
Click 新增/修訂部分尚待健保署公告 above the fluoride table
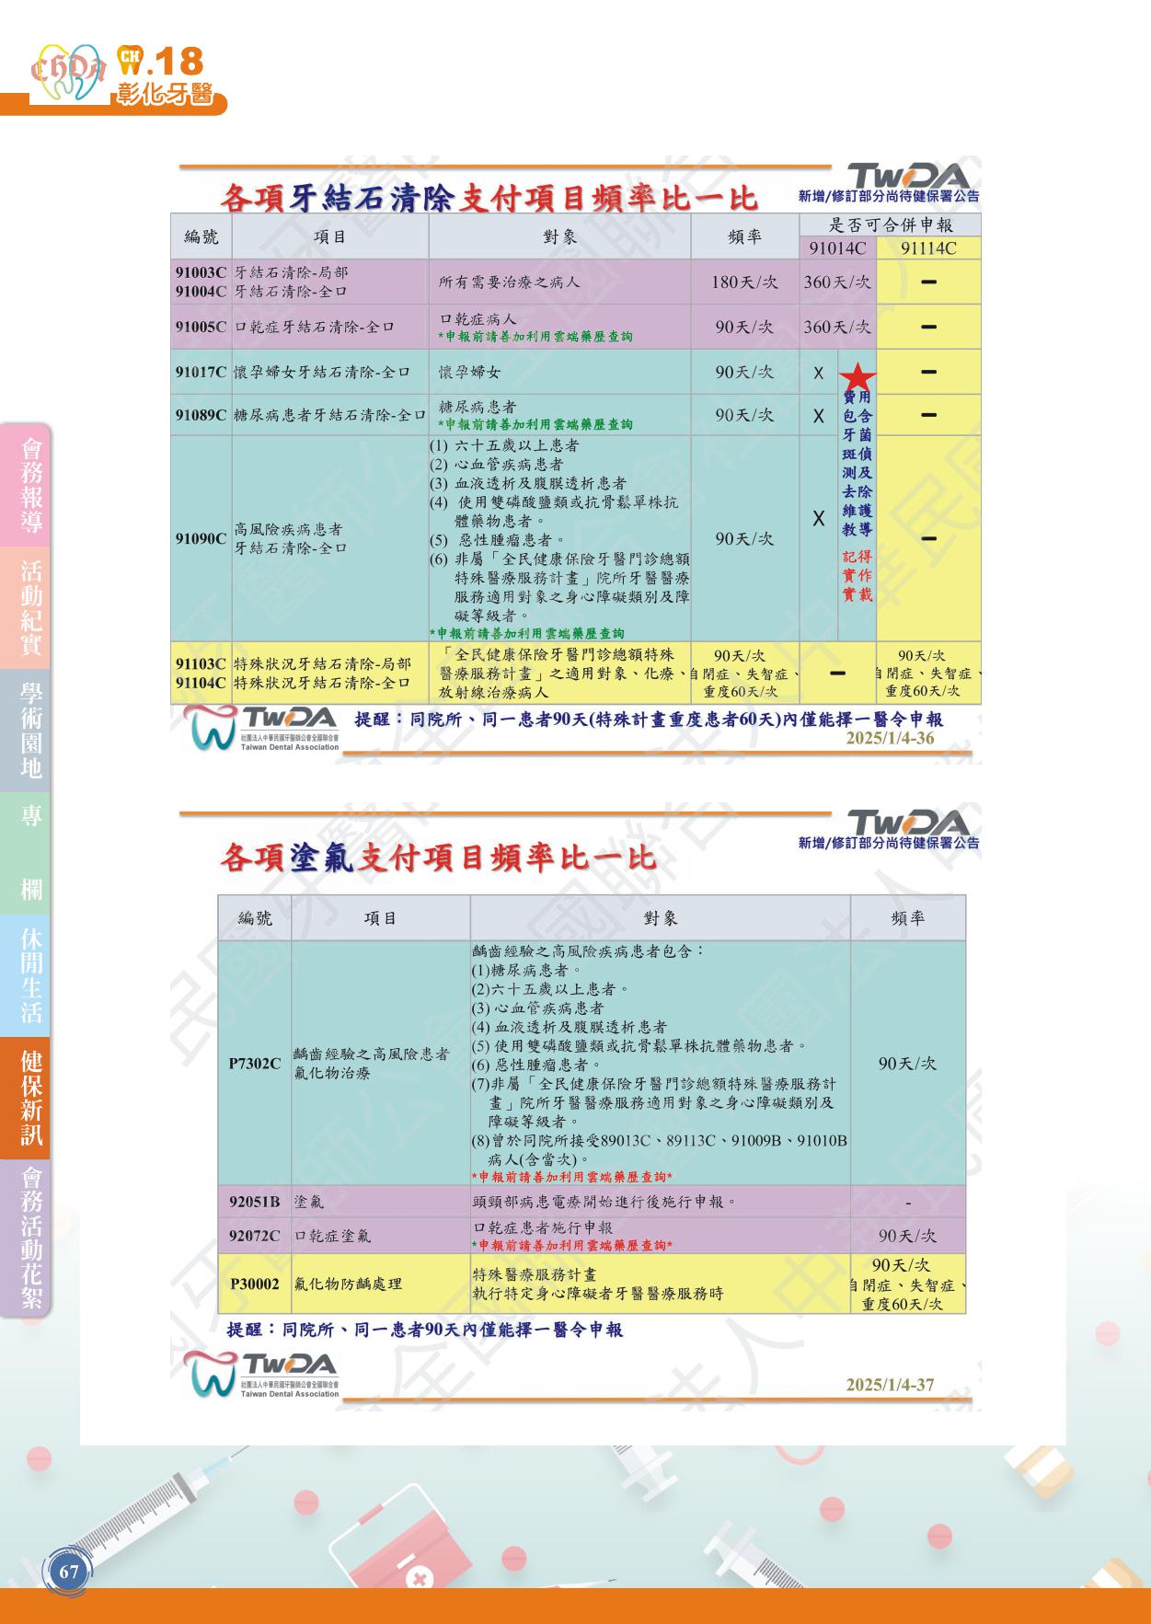pyautogui.click(x=889, y=843)
